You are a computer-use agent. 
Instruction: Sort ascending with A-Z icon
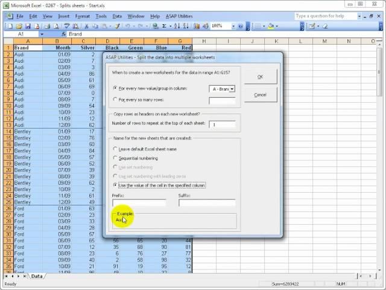click(177, 26)
